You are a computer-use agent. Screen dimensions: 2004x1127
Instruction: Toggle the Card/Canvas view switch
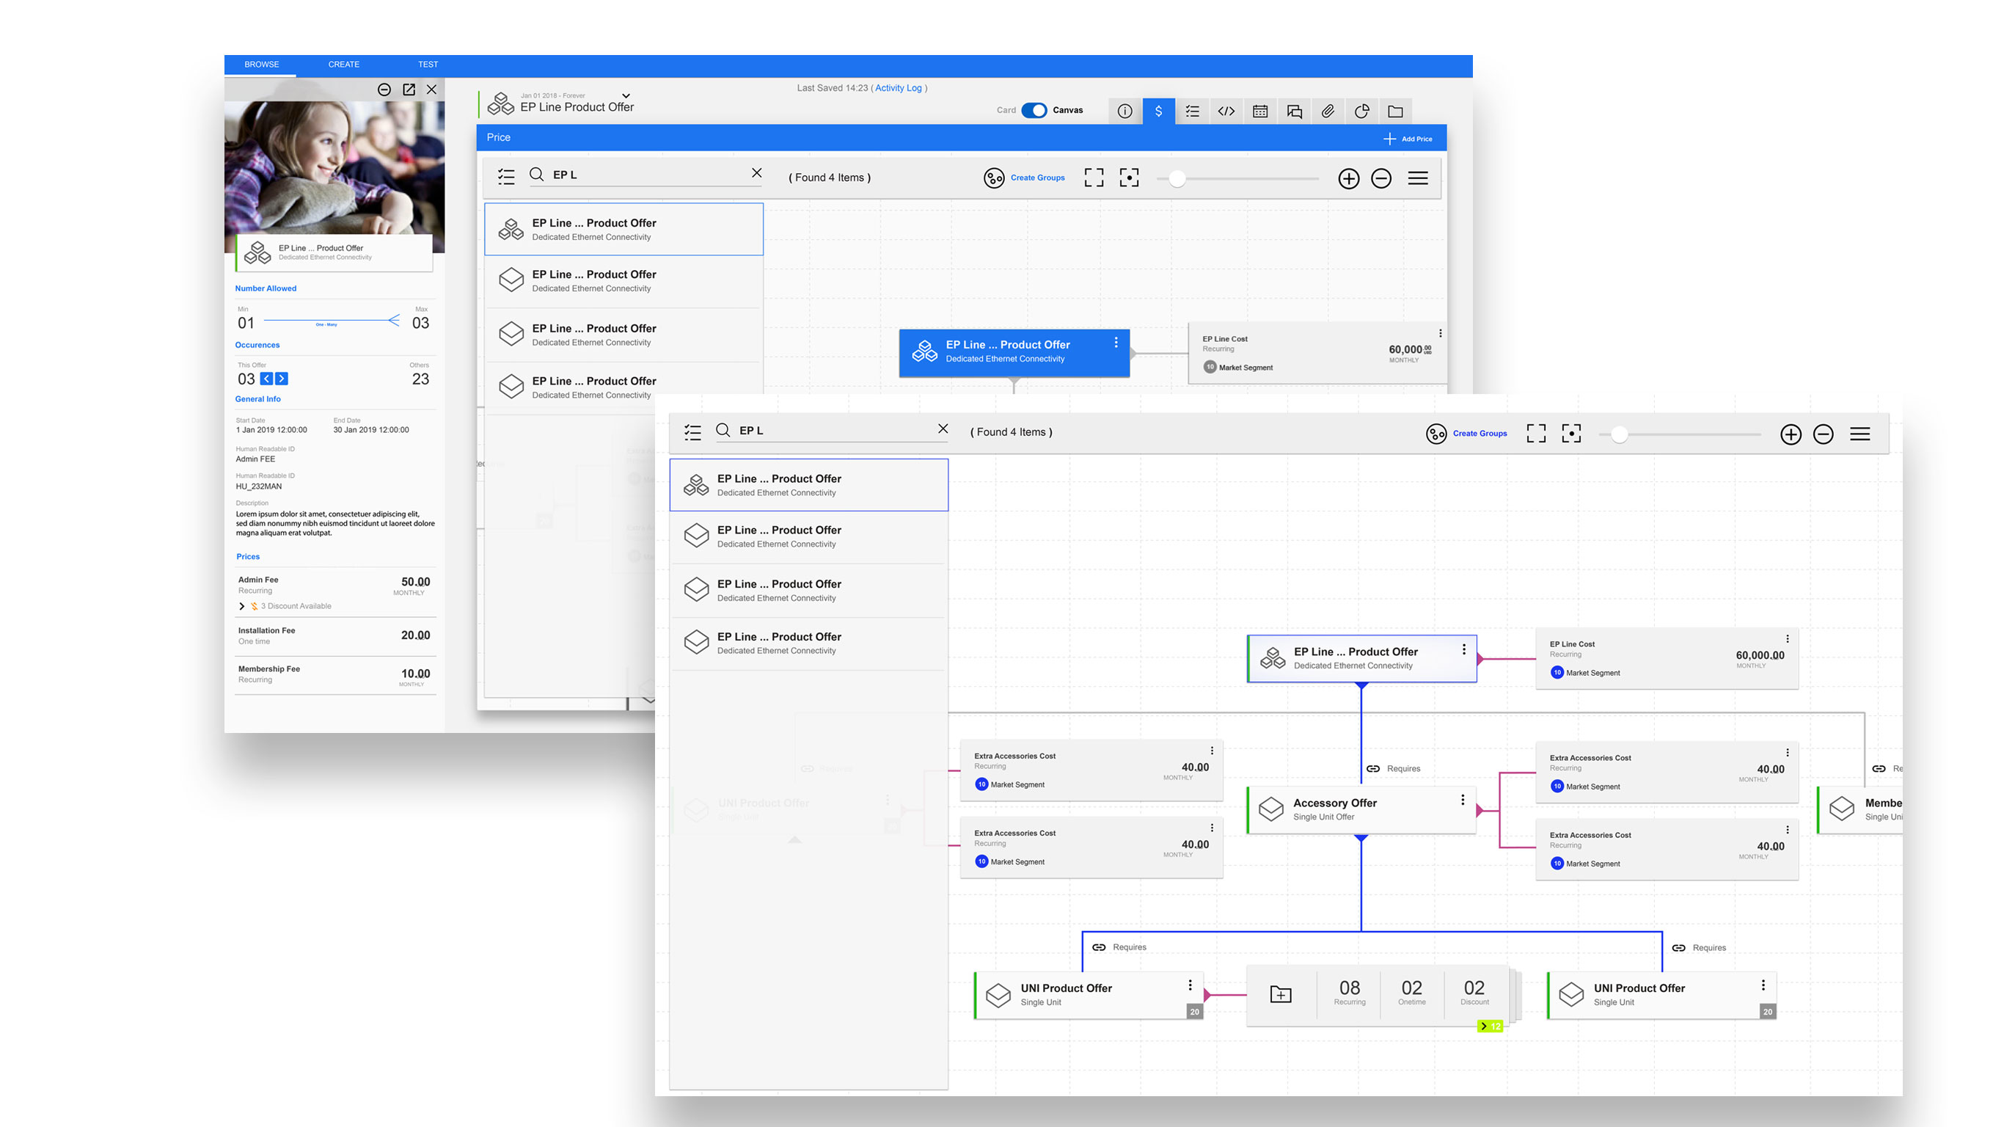click(1034, 111)
